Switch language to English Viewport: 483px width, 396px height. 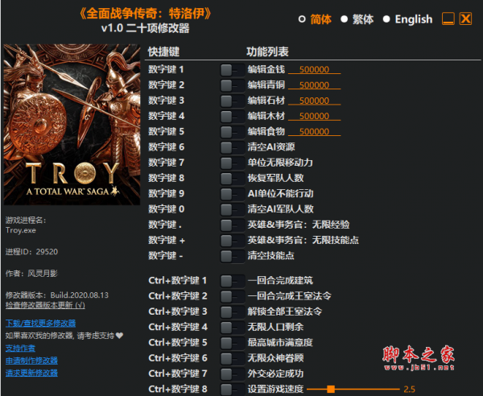point(386,19)
